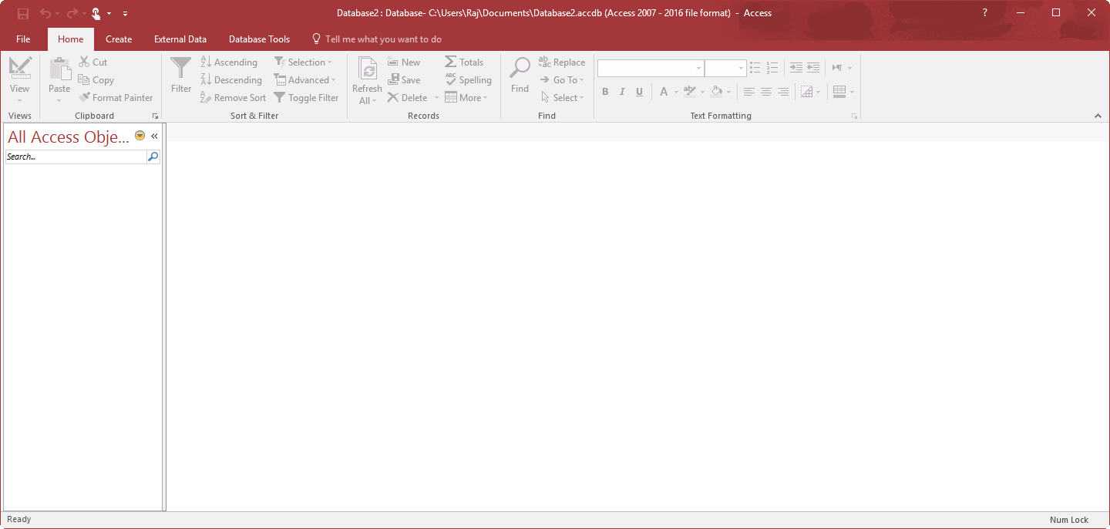Click the Cut scissors command
1110x529 pixels.
point(93,62)
